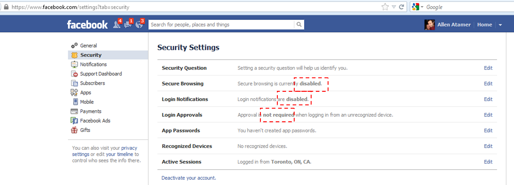
Task: Open messages icon in Facebook header
Action: coord(128,24)
